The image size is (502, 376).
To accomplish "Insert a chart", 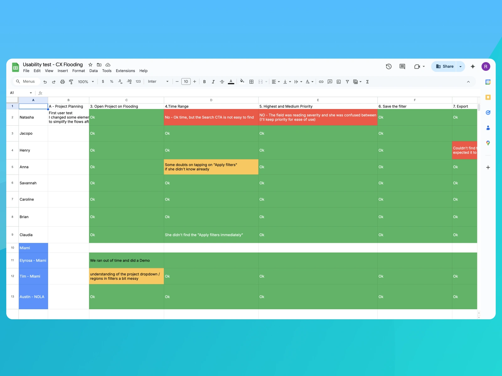I will click(339, 81).
